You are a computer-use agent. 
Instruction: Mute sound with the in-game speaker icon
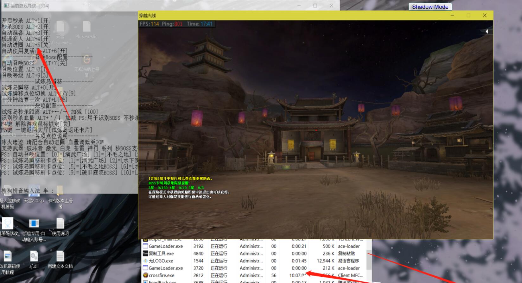[x=487, y=31]
